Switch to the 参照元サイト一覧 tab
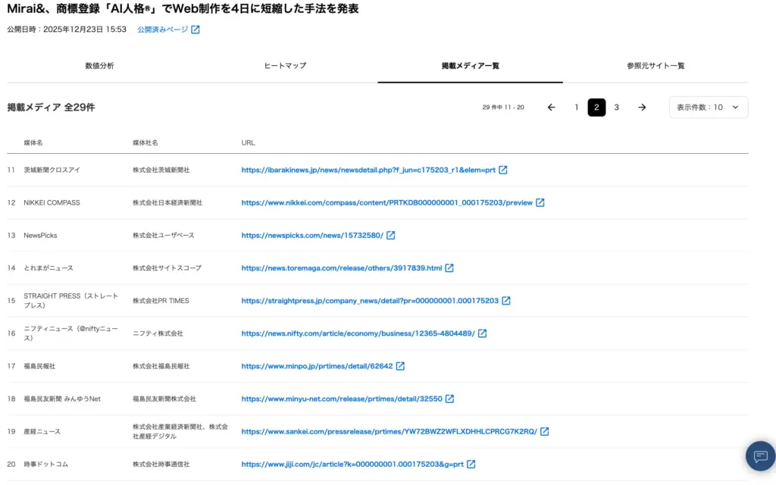This screenshot has height=485, width=776. click(x=655, y=66)
